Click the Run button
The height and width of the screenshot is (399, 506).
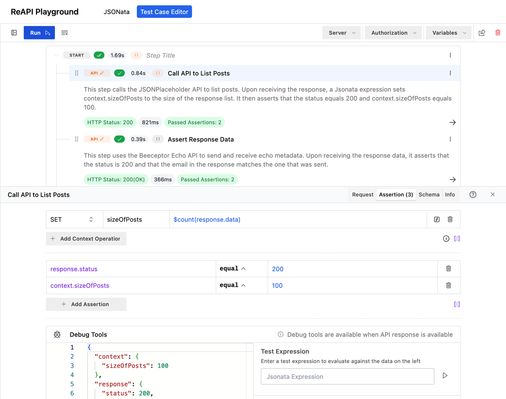[39, 33]
